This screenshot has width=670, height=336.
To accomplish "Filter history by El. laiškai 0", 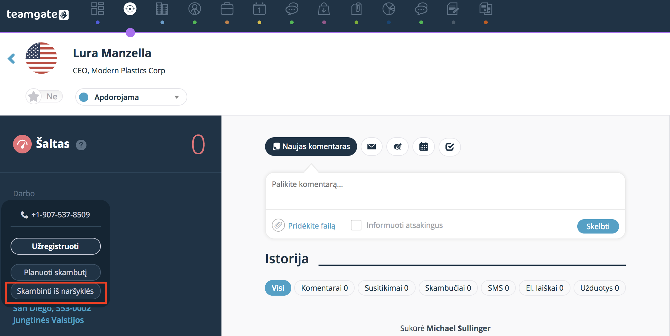I will tap(545, 288).
